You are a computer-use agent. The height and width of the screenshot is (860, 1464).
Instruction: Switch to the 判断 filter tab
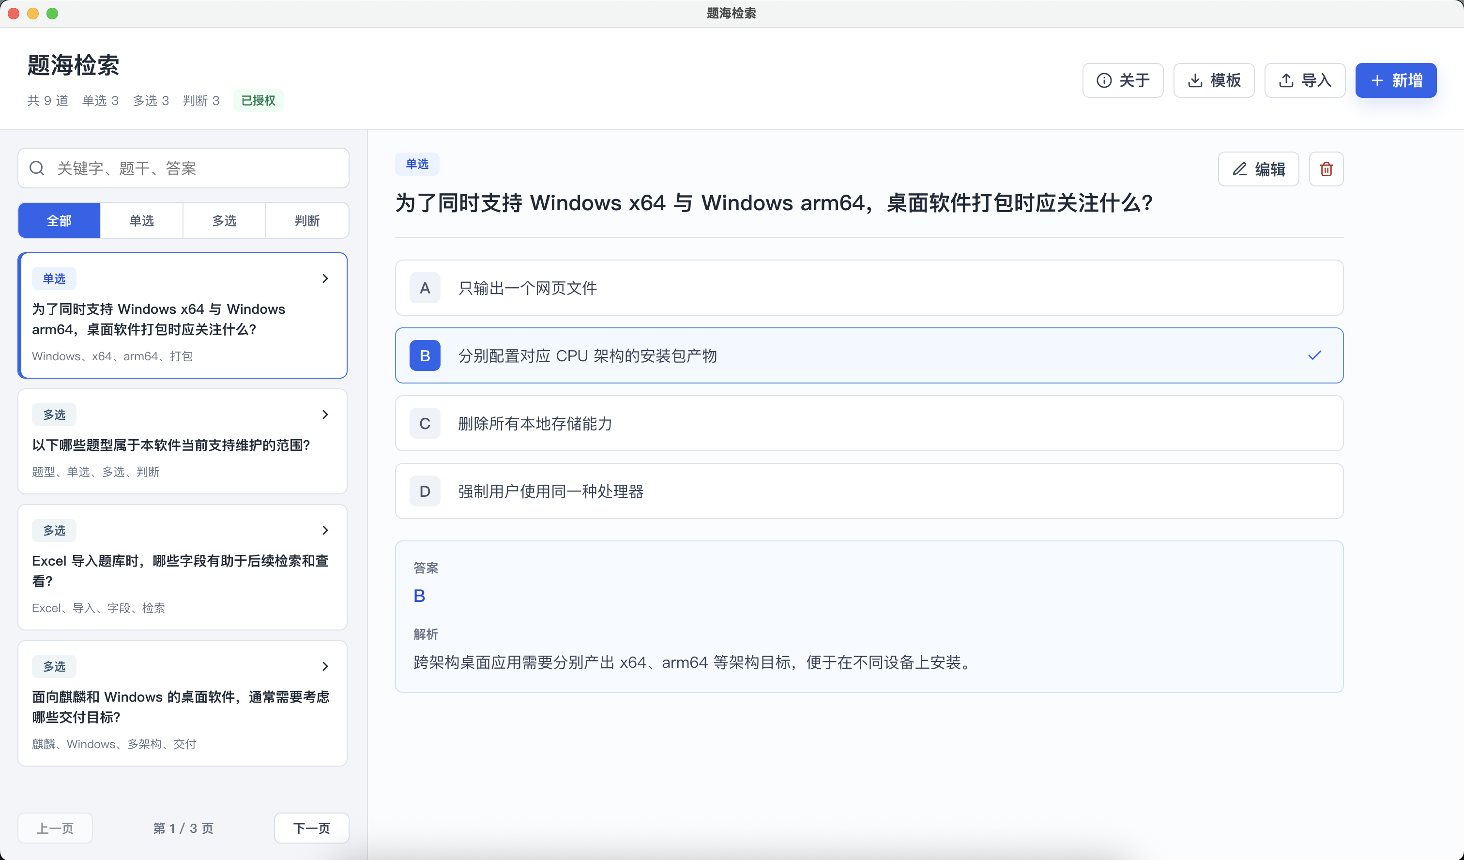point(307,221)
